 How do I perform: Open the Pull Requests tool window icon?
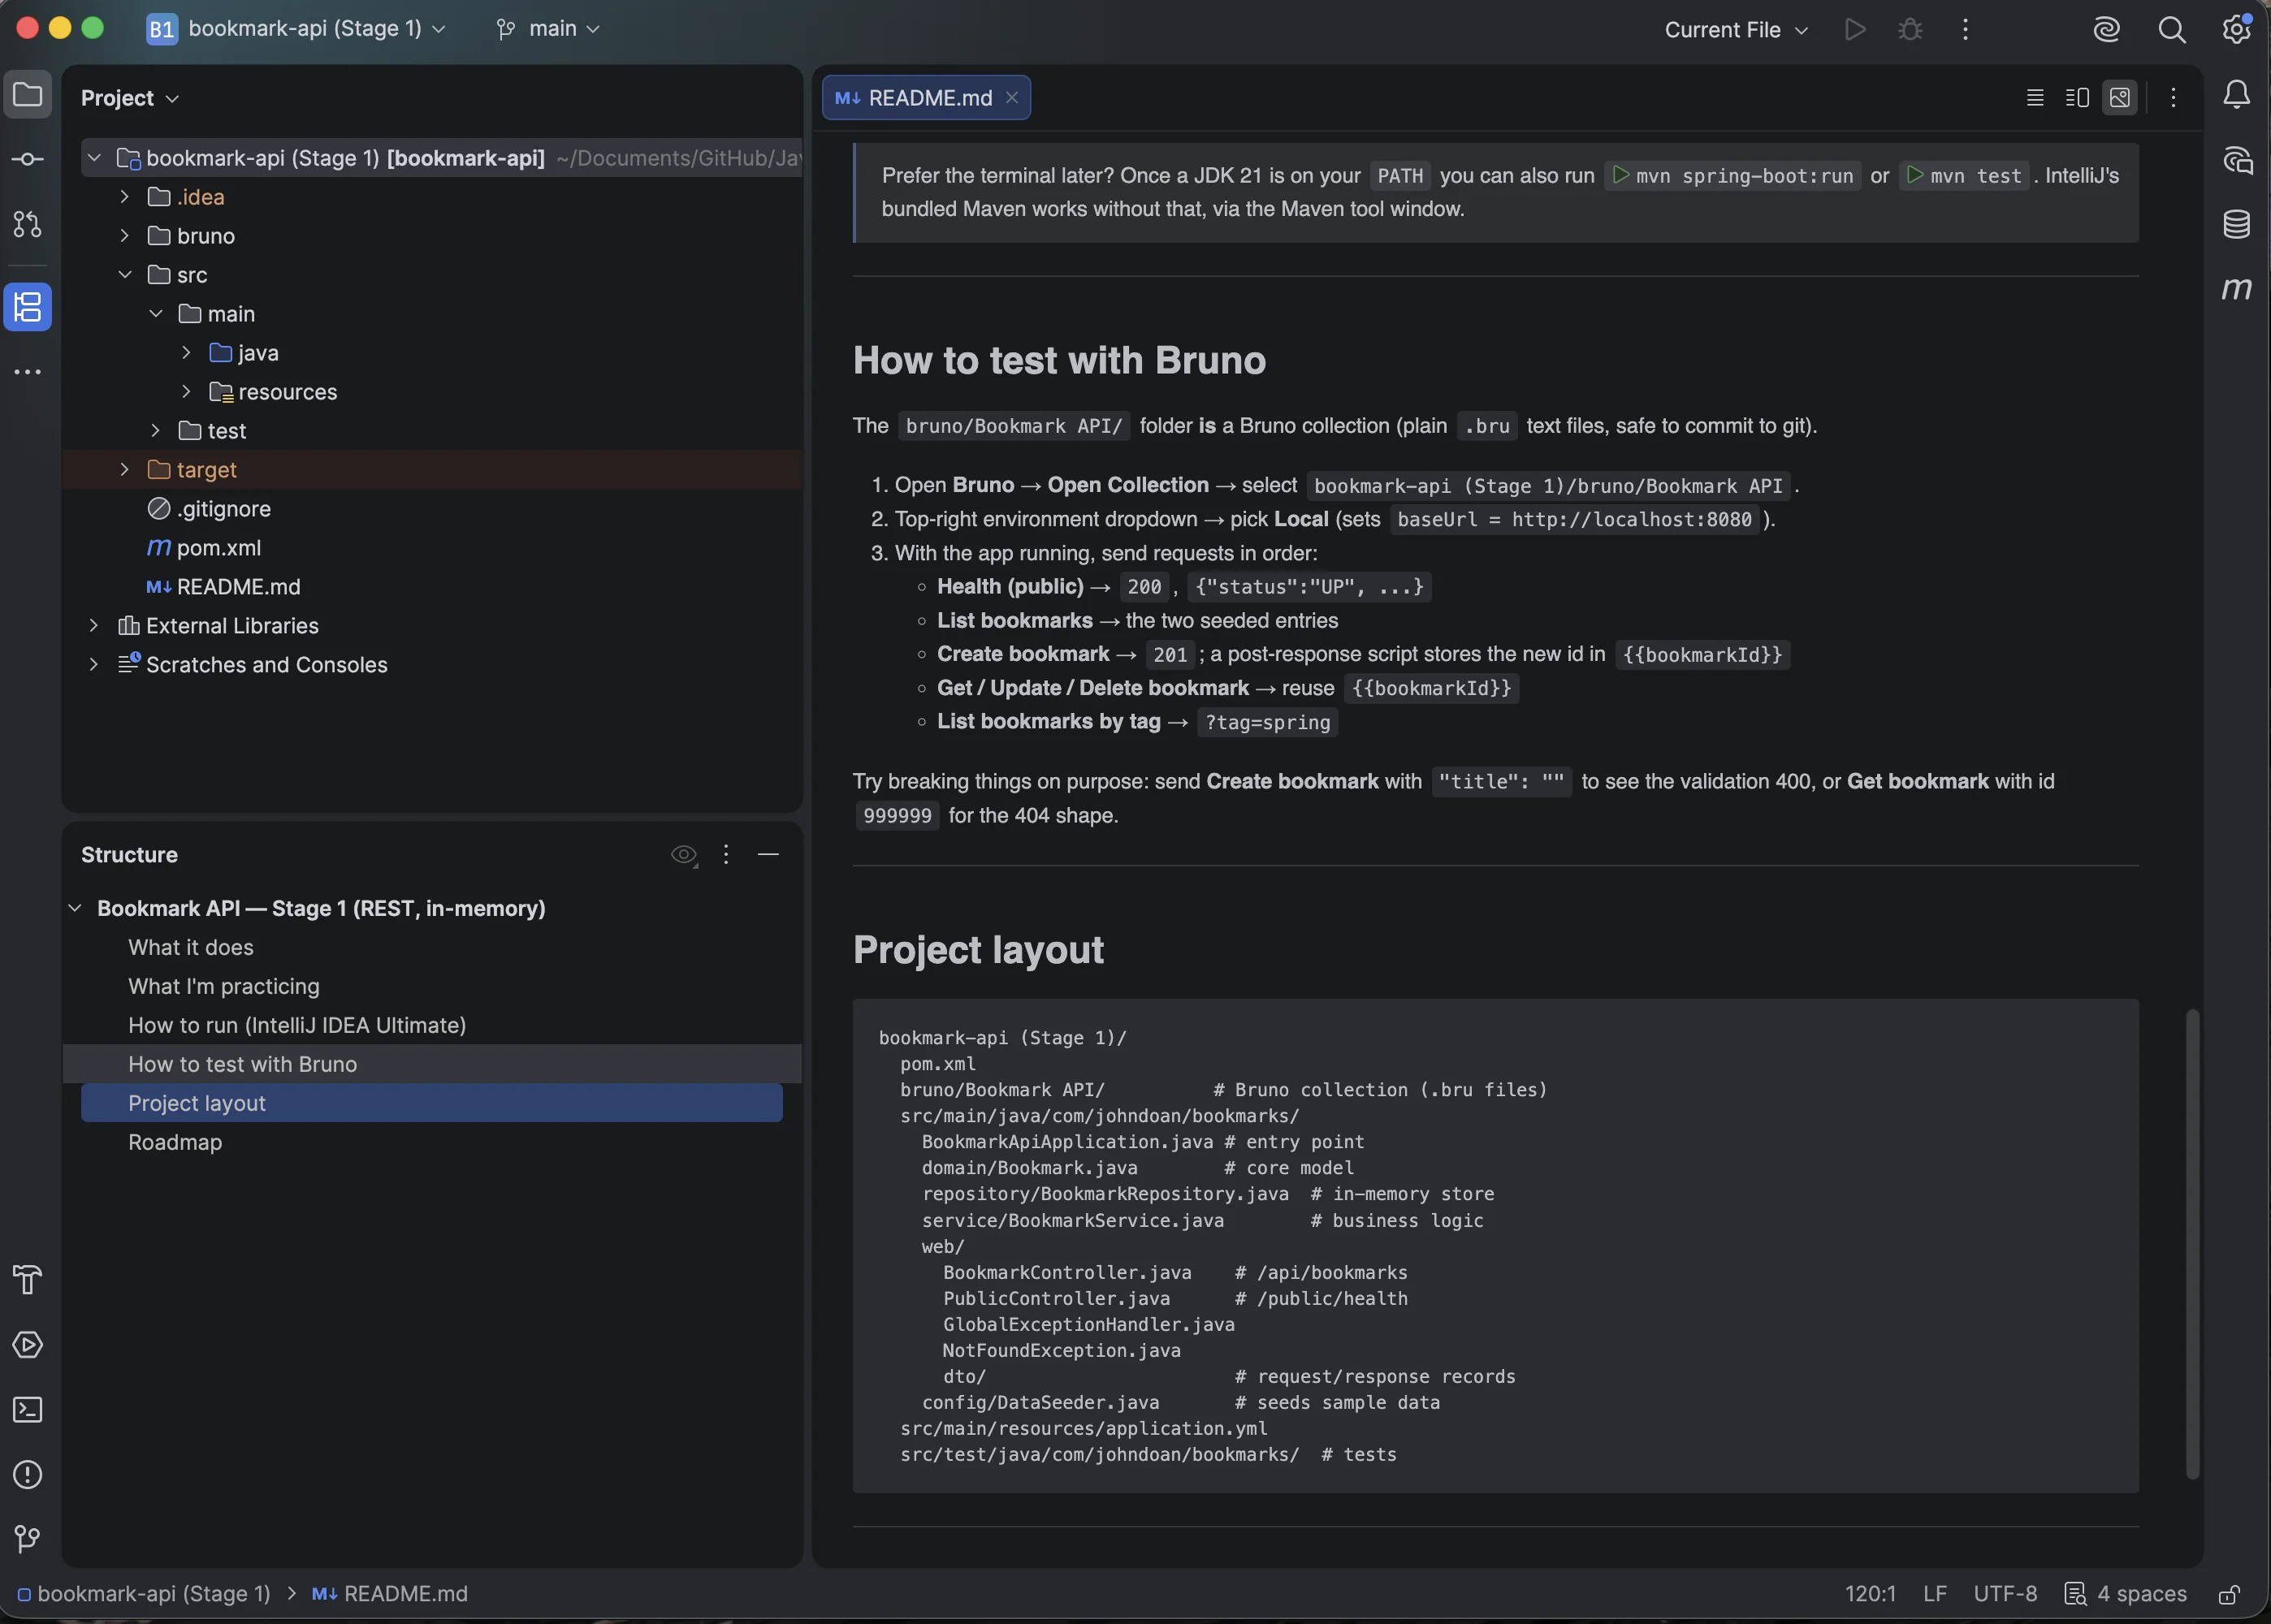(27, 224)
